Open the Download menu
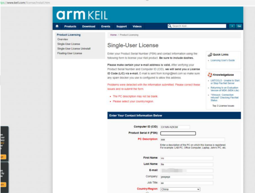 tap(89, 26)
